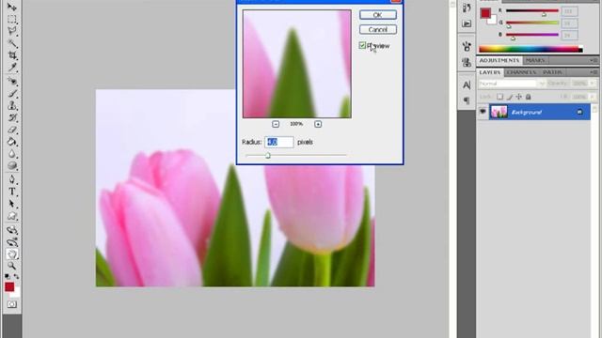Select the Hand tool
Image resolution: width=602 pixels, height=338 pixels.
click(x=12, y=253)
